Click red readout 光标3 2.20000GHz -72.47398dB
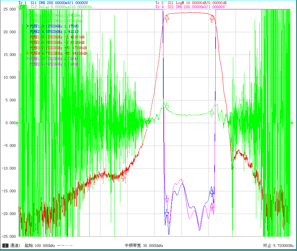The height and width of the screenshot is (251, 297). [x=58, y=48]
